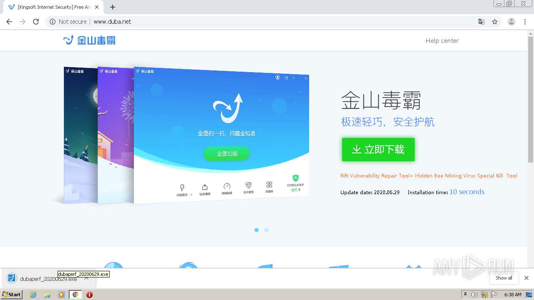Open Hidden Bee Mining Virus Special Kill Tool link

tap(466, 176)
